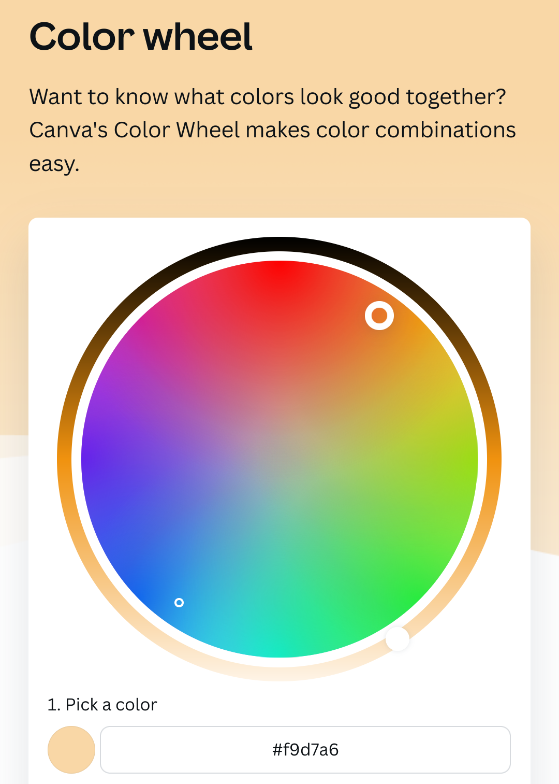559x784 pixels.
Task: Click the white brightness knob on the outer ring
Action: (x=398, y=639)
